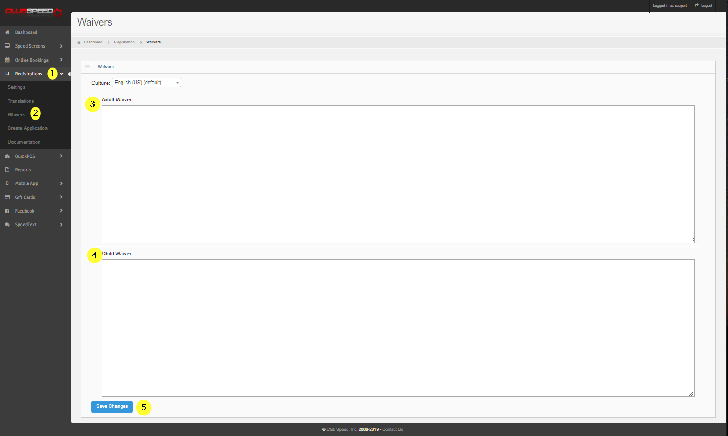Click the Gift Cards card icon

click(7, 197)
